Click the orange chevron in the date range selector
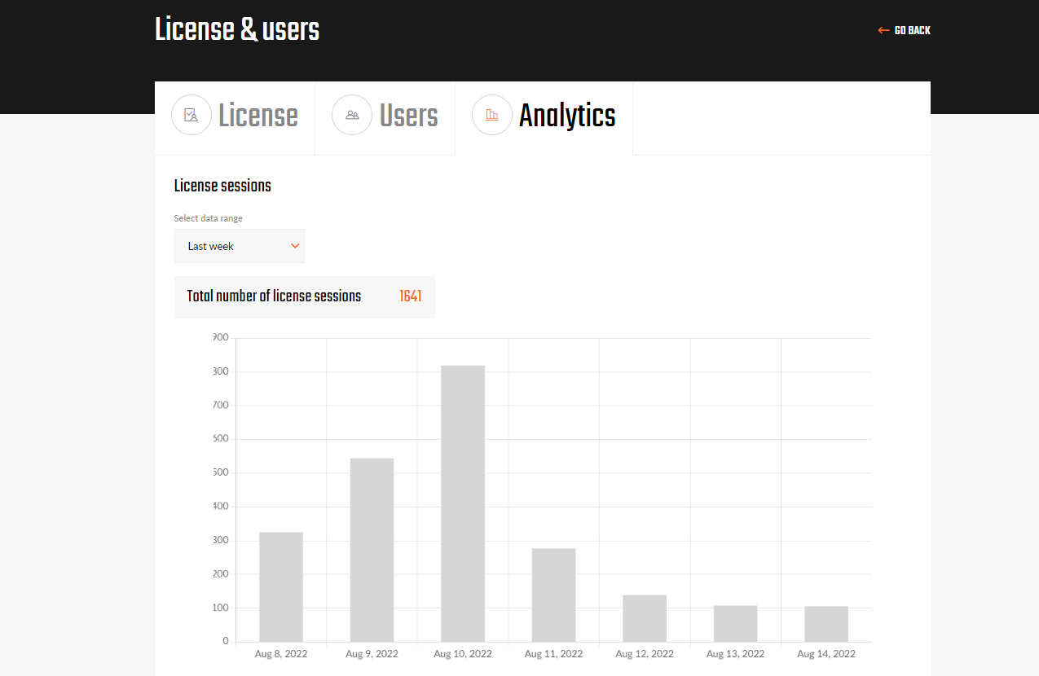 click(294, 245)
